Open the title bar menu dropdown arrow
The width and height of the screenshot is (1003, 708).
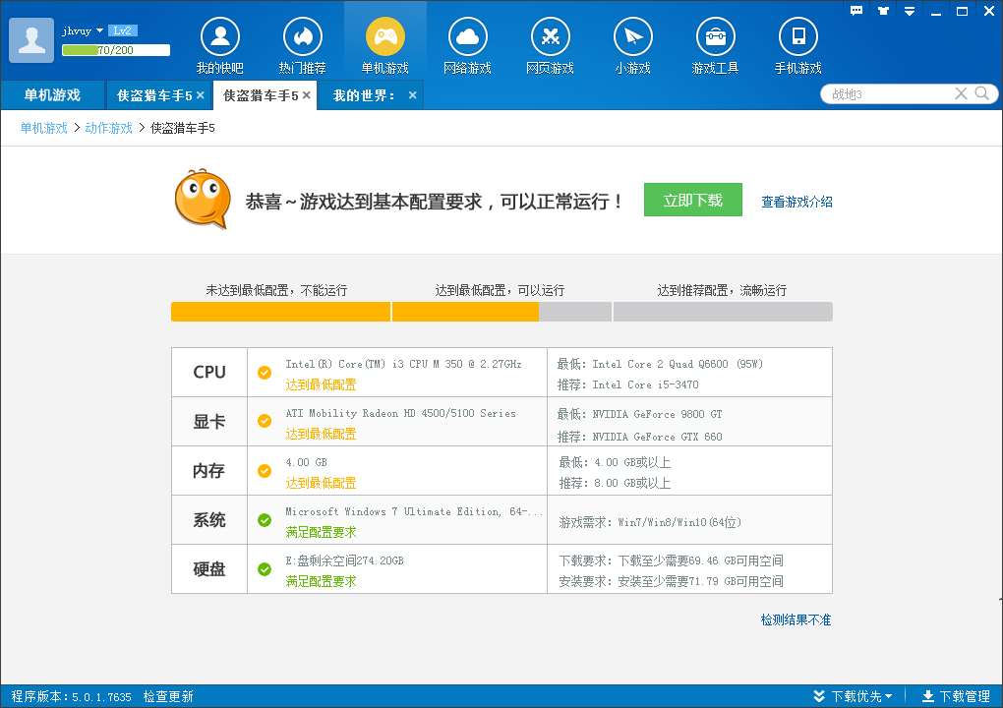click(910, 11)
